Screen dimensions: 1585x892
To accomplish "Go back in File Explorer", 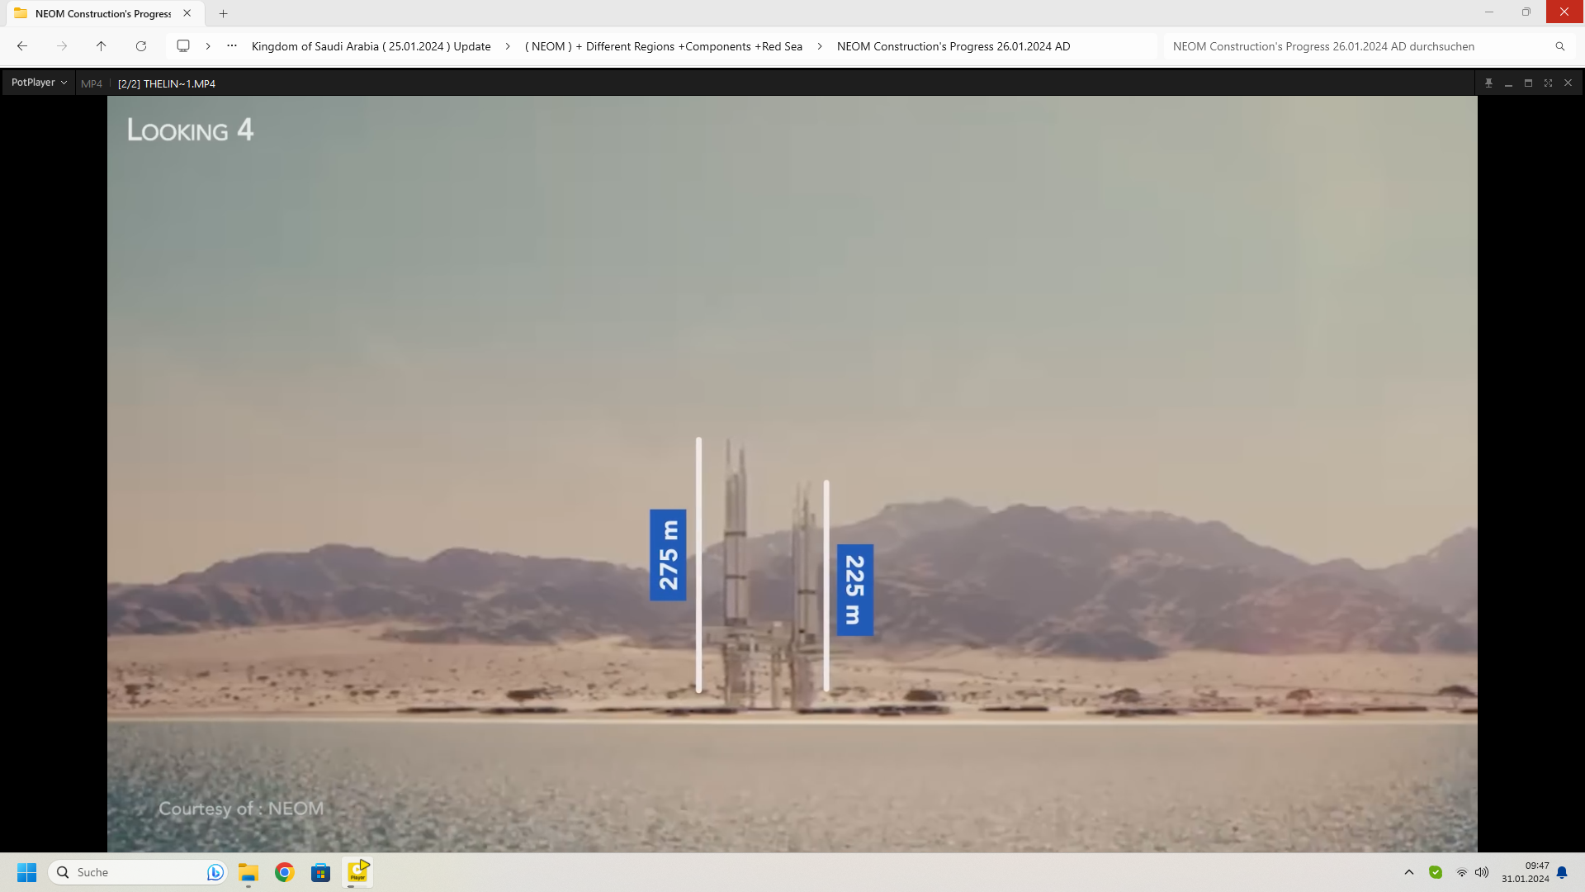I will pyautogui.click(x=22, y=46).
